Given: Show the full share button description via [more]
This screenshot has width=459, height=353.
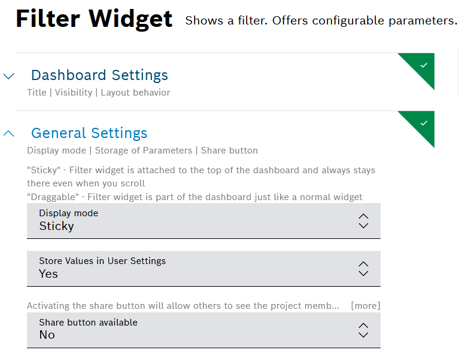Looking at the screenshot, I should pyautogui.click(x=365, y=306).
